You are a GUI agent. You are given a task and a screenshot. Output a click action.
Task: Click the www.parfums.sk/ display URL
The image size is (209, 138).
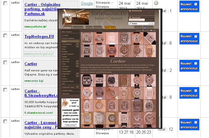(x=35, y=27)
